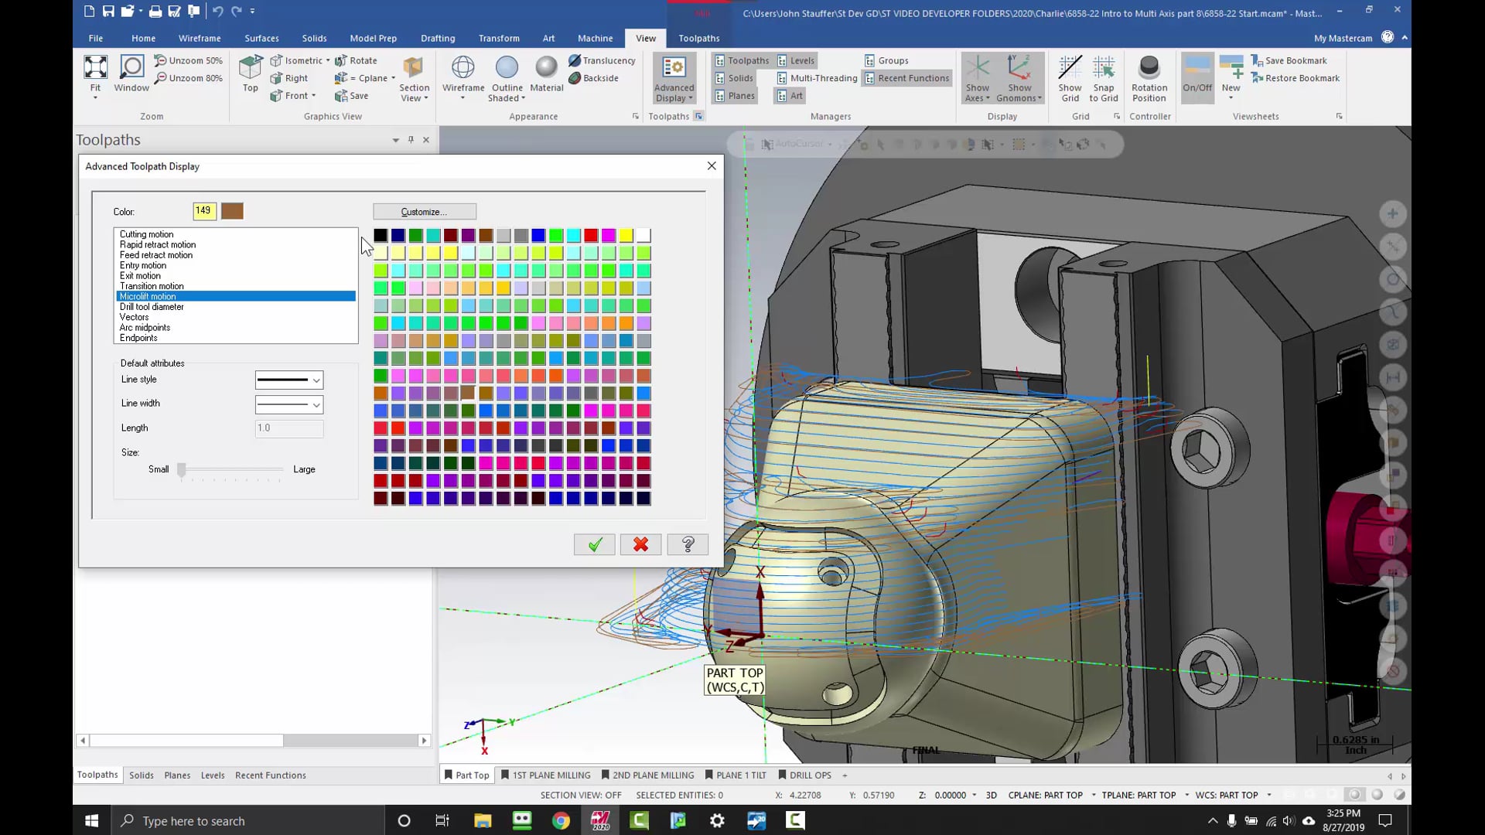The height and width of the screenshot is (835, 1485).
Task: Click the green checkmark confirm button
Action: pyautogui.click(x=595, y=544)
